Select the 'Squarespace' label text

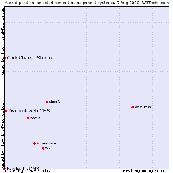pos(46,143)
